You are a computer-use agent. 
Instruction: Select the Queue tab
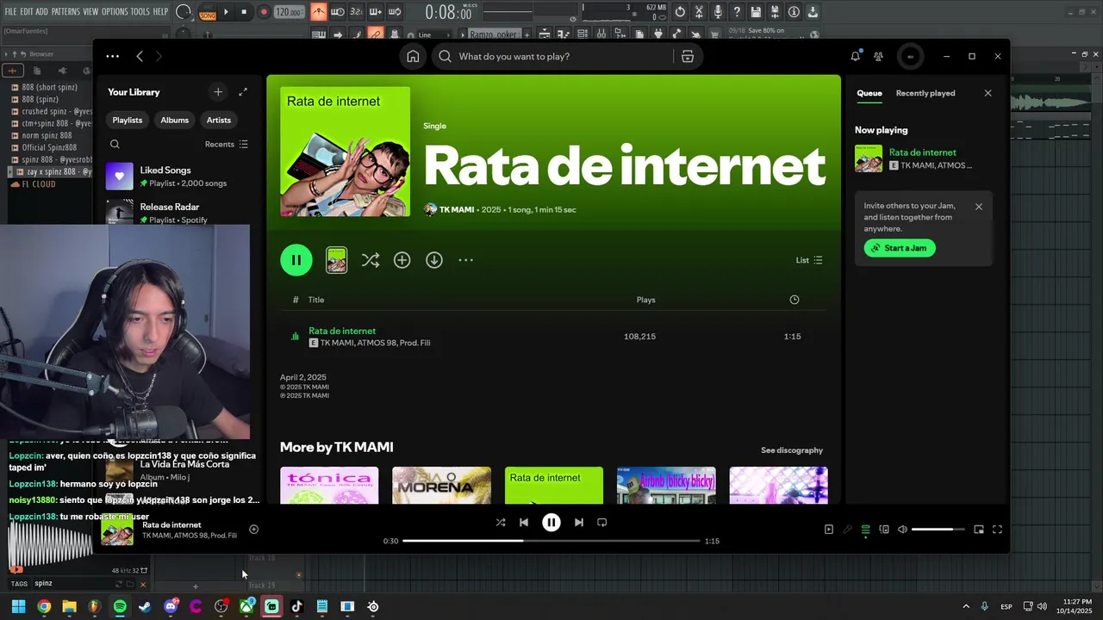pos(869,93)
